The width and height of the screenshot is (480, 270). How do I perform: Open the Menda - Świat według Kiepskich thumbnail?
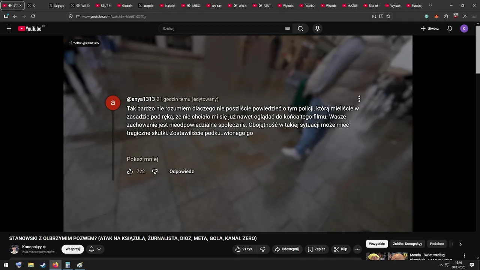(x=386, y=256)
